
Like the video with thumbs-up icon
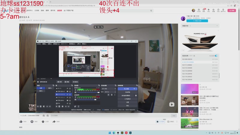point(21,121)
